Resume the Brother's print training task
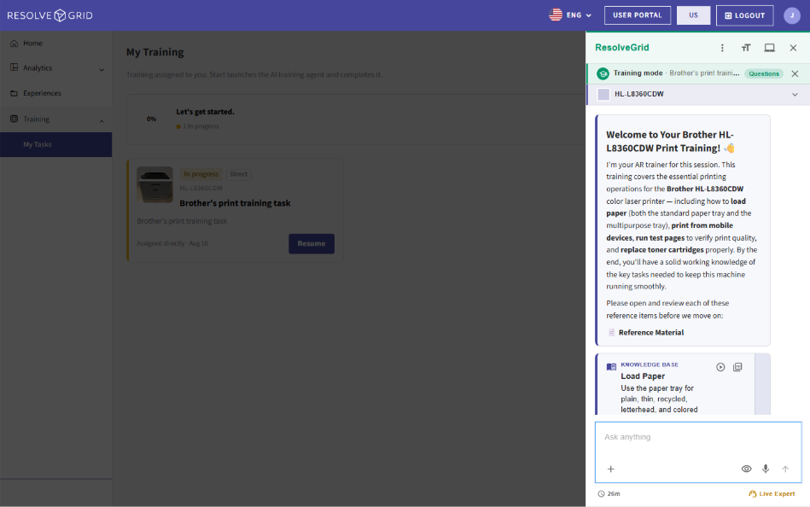 [312, 243]
